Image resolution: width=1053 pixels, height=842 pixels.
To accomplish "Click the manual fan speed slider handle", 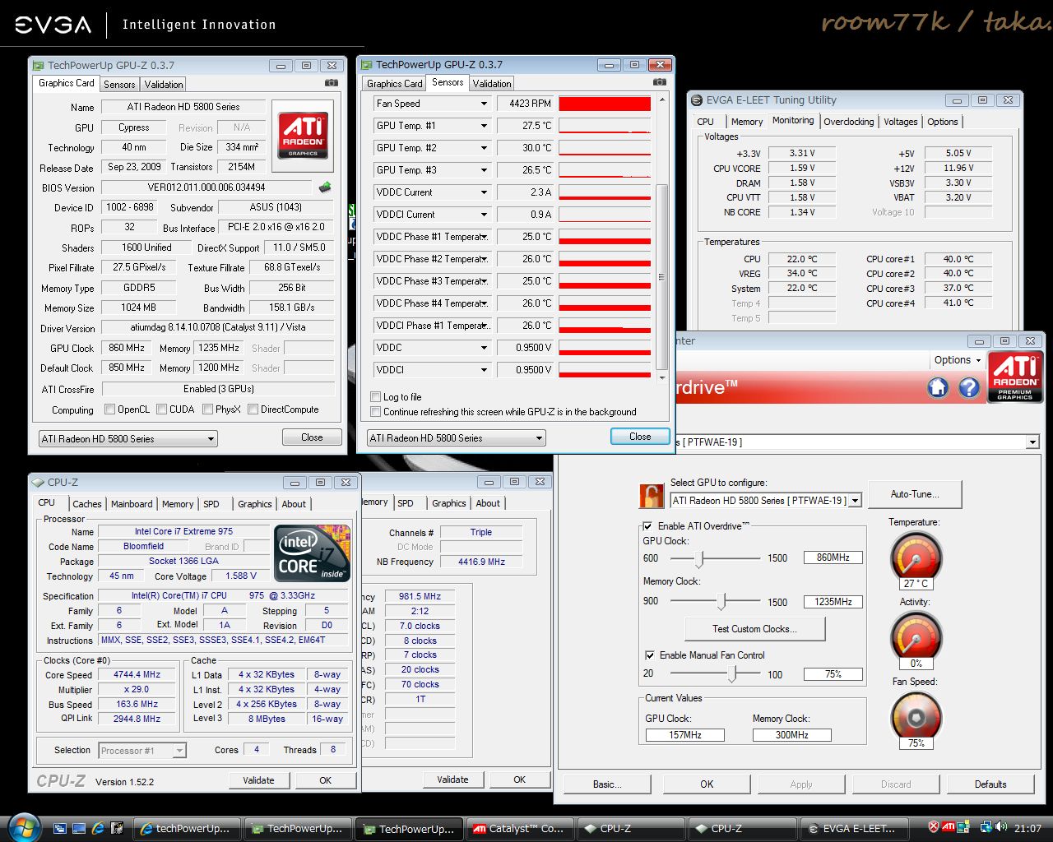I will tap(734, 674).
